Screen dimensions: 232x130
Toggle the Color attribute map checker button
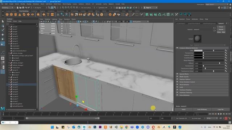(x=226, y=51)
